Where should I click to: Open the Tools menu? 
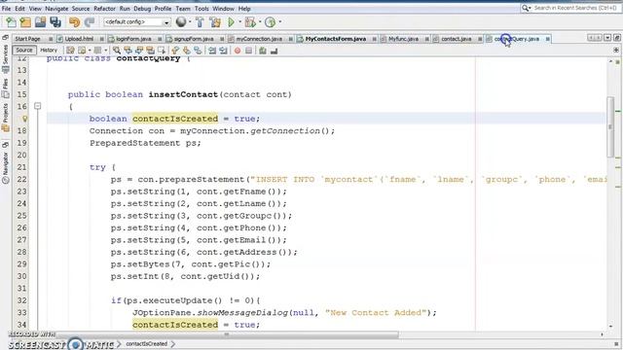coord(202,9)
